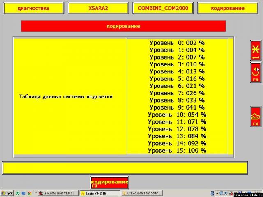Select the XSARA2 header button
This screenshot has height=197, width=263.
click(98, 8)
